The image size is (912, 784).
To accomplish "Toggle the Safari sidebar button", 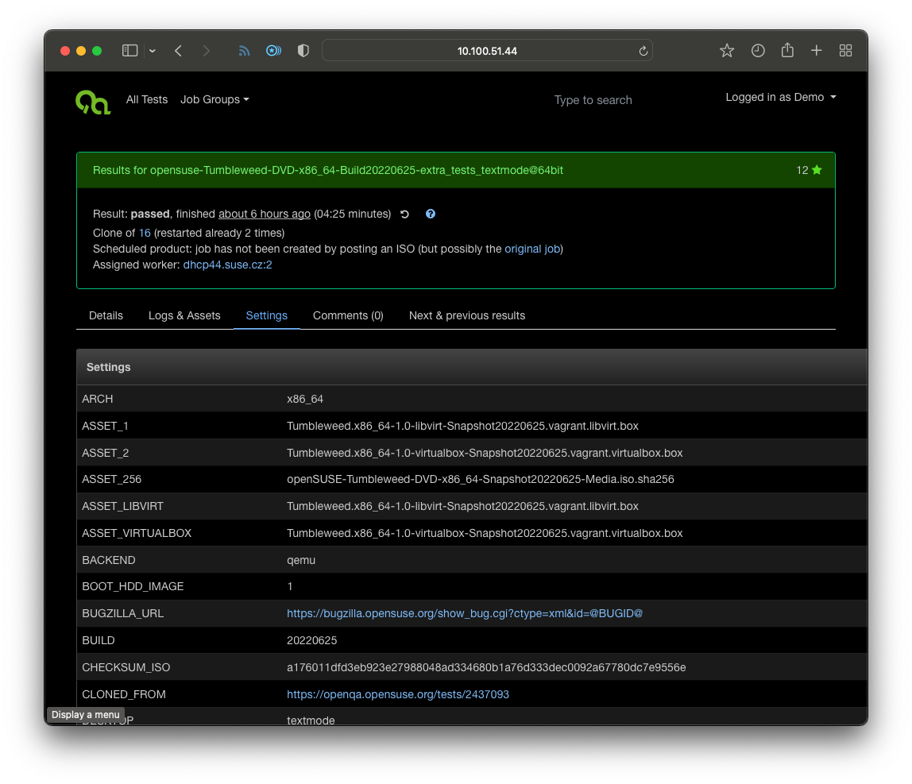I will click(129, 51).
